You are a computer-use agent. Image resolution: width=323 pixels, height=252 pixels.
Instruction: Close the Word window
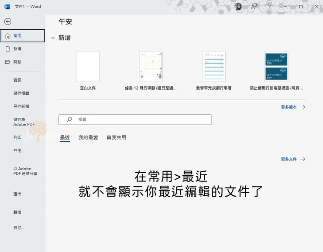tap(316, 7)
